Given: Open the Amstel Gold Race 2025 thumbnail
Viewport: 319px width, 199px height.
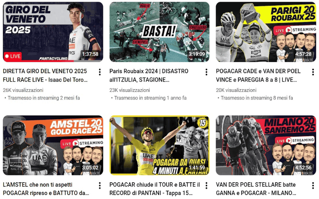Looking at the screenshot, I should (53, 145).
